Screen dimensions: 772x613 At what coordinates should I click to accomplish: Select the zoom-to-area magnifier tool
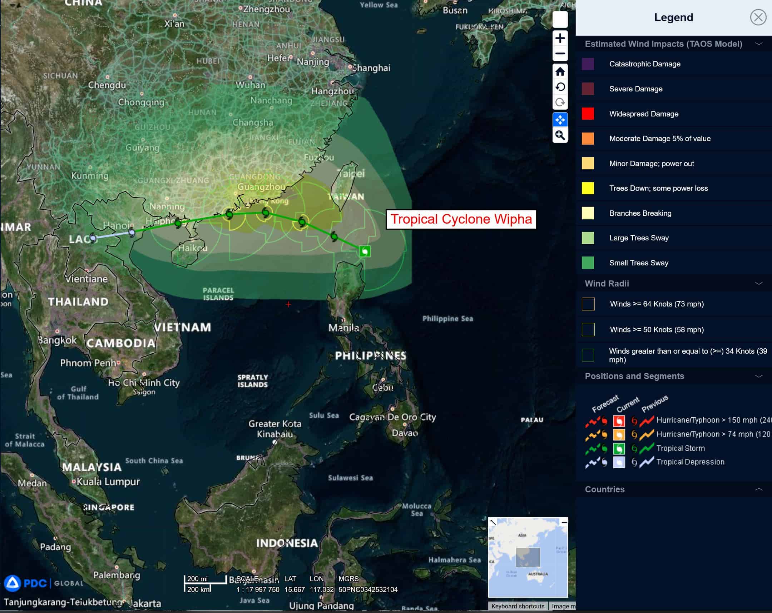pos(560,135)
